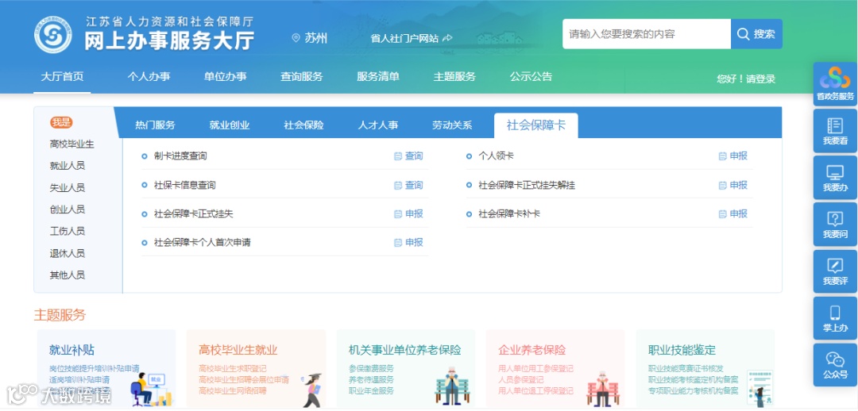Open 高校毕业生就业 theme card title

pyautogui.click(x=238, y=351)
